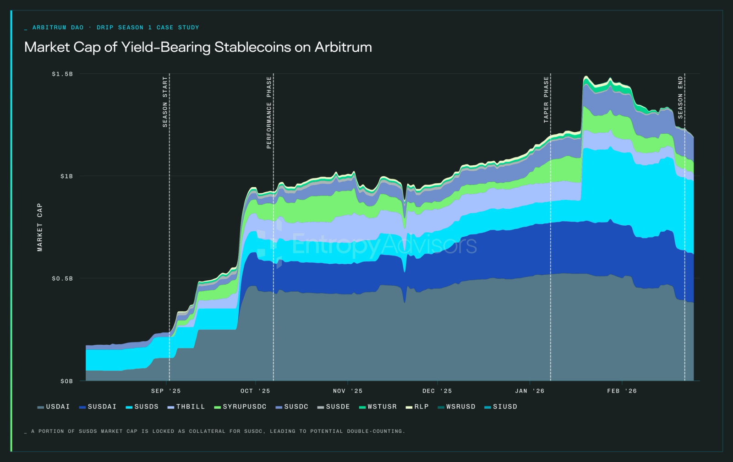Select the WSTUSR legend label

383,407
